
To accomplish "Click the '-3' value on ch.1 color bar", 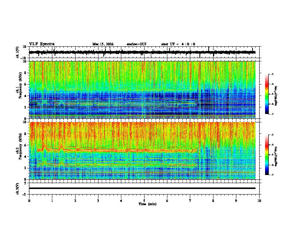I will 272,74.
